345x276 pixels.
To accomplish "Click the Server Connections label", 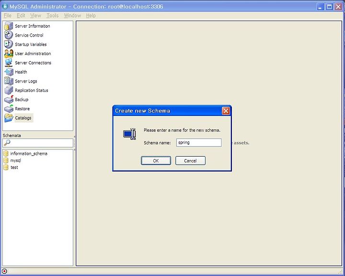I will [x=33, y=63].
